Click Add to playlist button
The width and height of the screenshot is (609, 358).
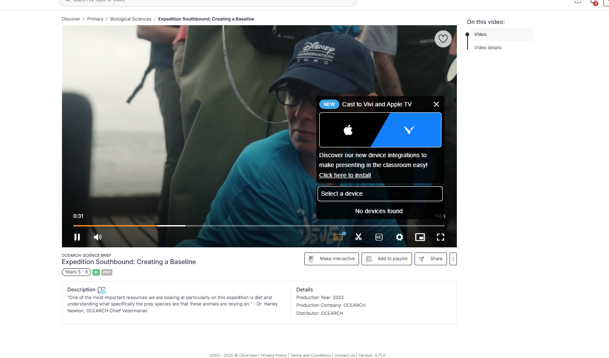(387, 259)
